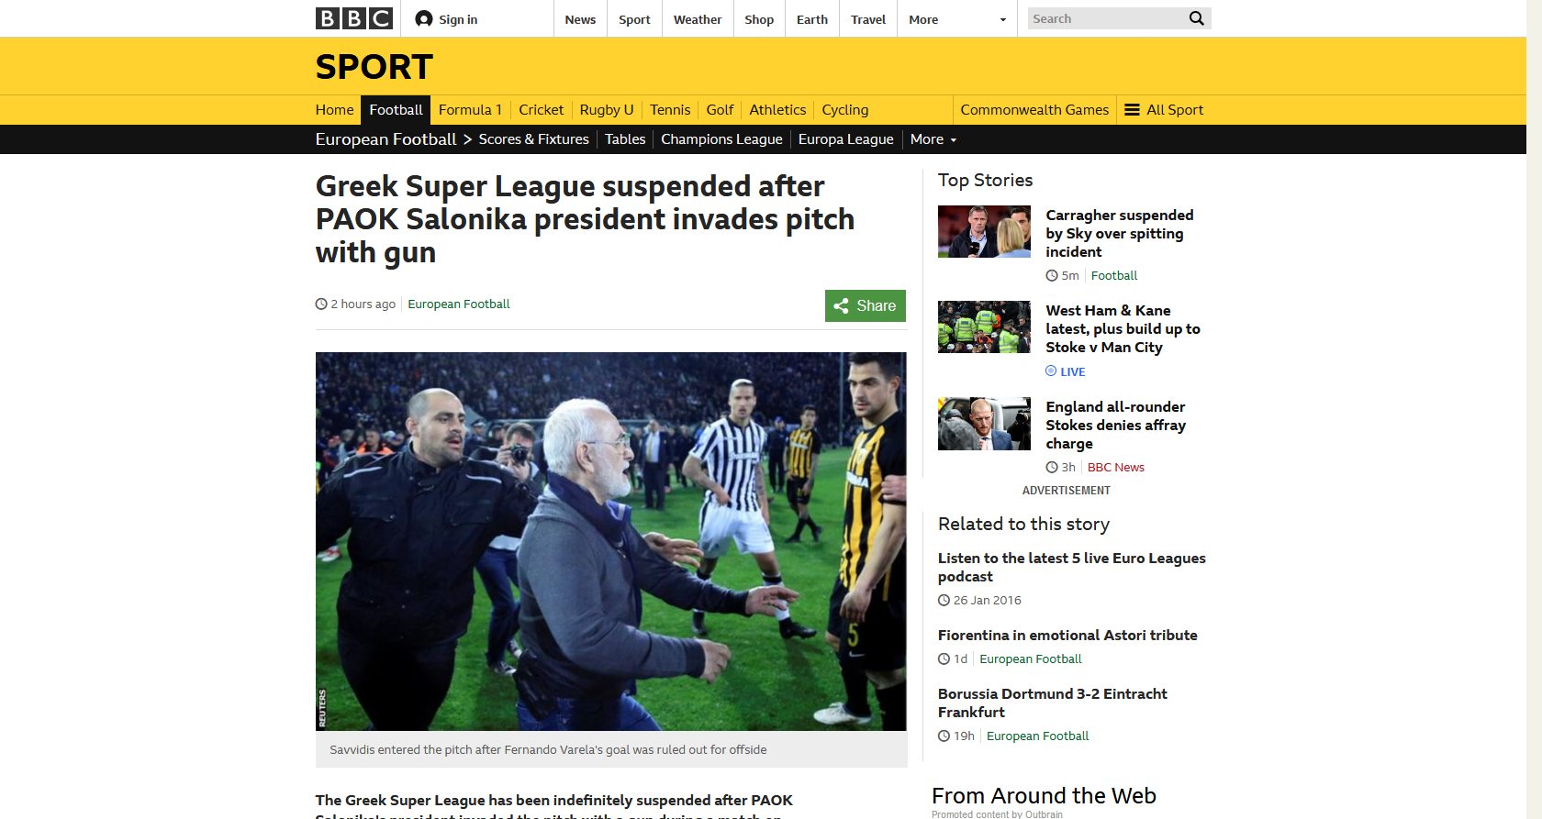Open the Weather navigation item
The image size is (1542, 819).
(x=698, y=19)
